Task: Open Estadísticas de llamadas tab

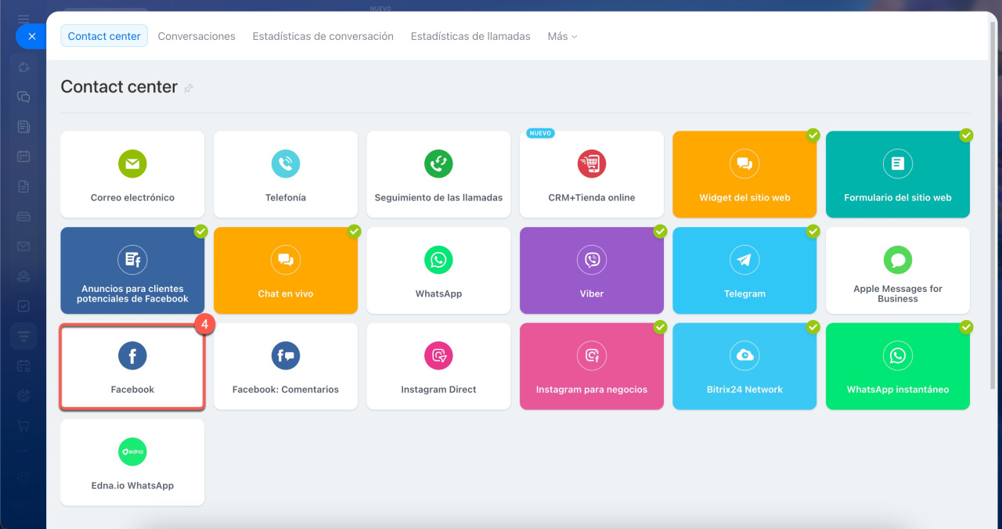Action: [470, 36]
